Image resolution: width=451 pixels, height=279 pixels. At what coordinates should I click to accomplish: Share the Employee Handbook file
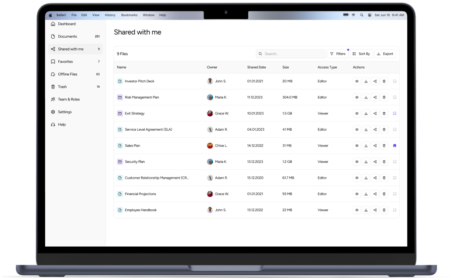click(375, 210)
